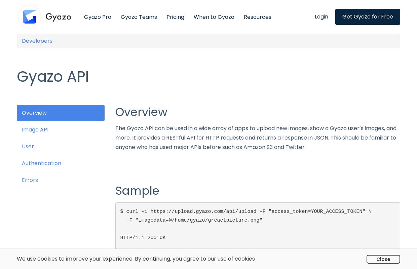Click the Developers breadcrumb link
This screenshot has height=269, width=417.
pyautogui.click(x=37, y=41)
